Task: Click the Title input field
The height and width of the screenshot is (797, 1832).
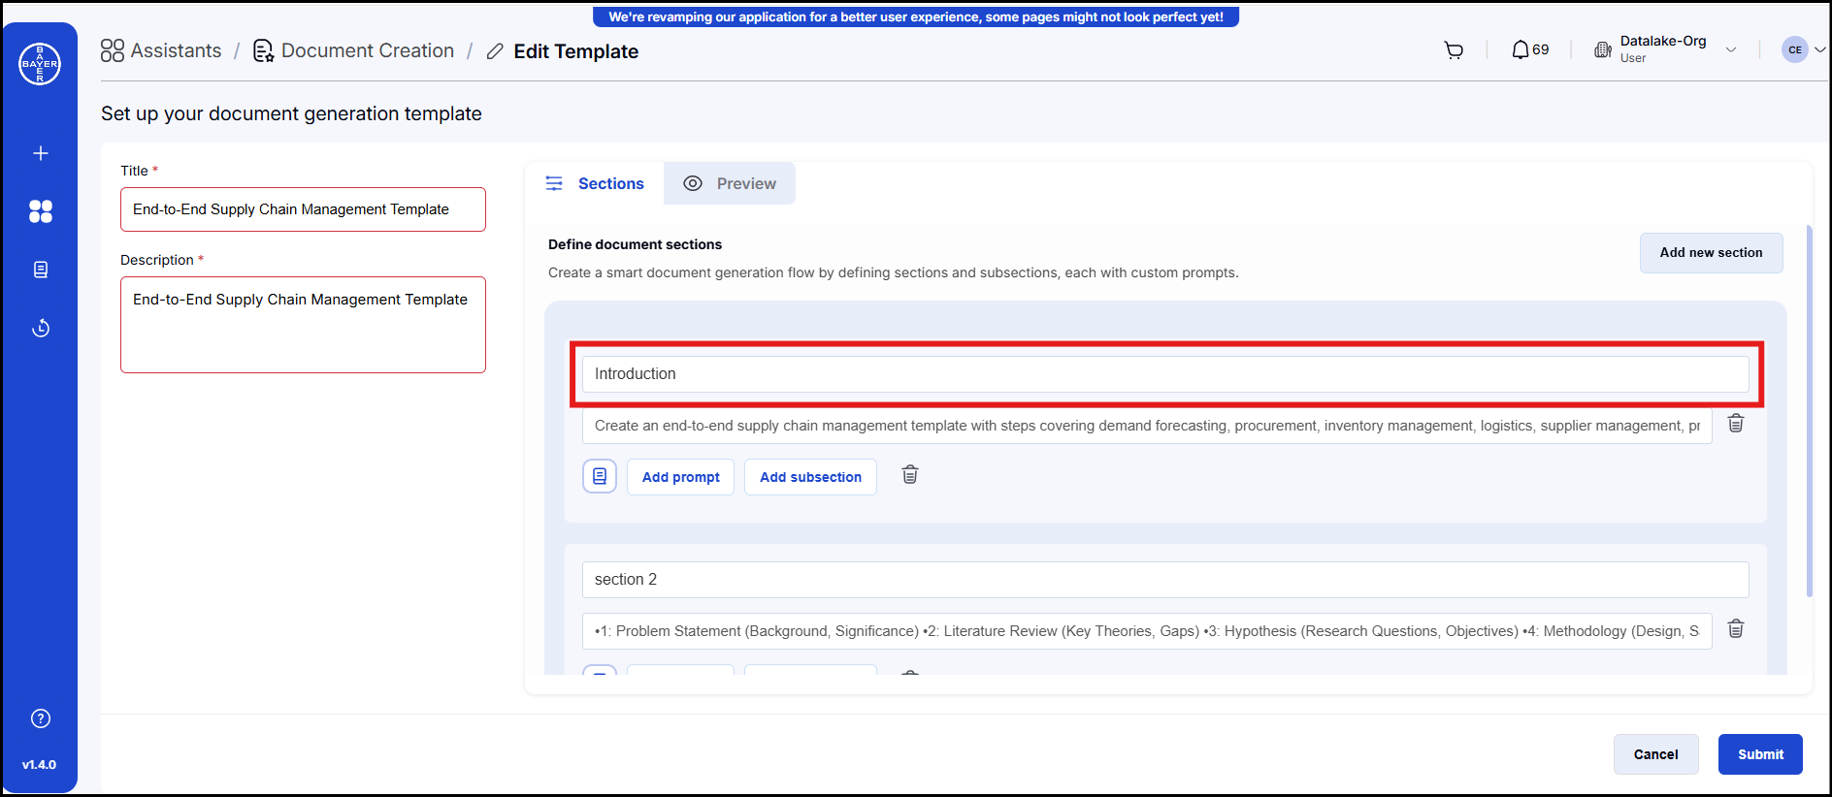Action: 303,209
